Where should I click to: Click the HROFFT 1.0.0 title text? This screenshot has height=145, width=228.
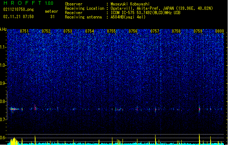28,3
